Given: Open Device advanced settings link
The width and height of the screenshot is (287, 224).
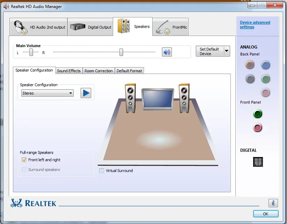Looking at the screenshot, I should [255, 24].
